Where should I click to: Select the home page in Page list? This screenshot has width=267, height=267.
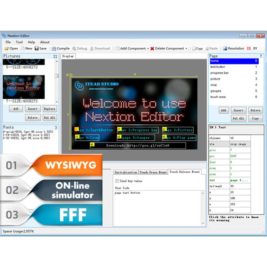tap(234, 61)
